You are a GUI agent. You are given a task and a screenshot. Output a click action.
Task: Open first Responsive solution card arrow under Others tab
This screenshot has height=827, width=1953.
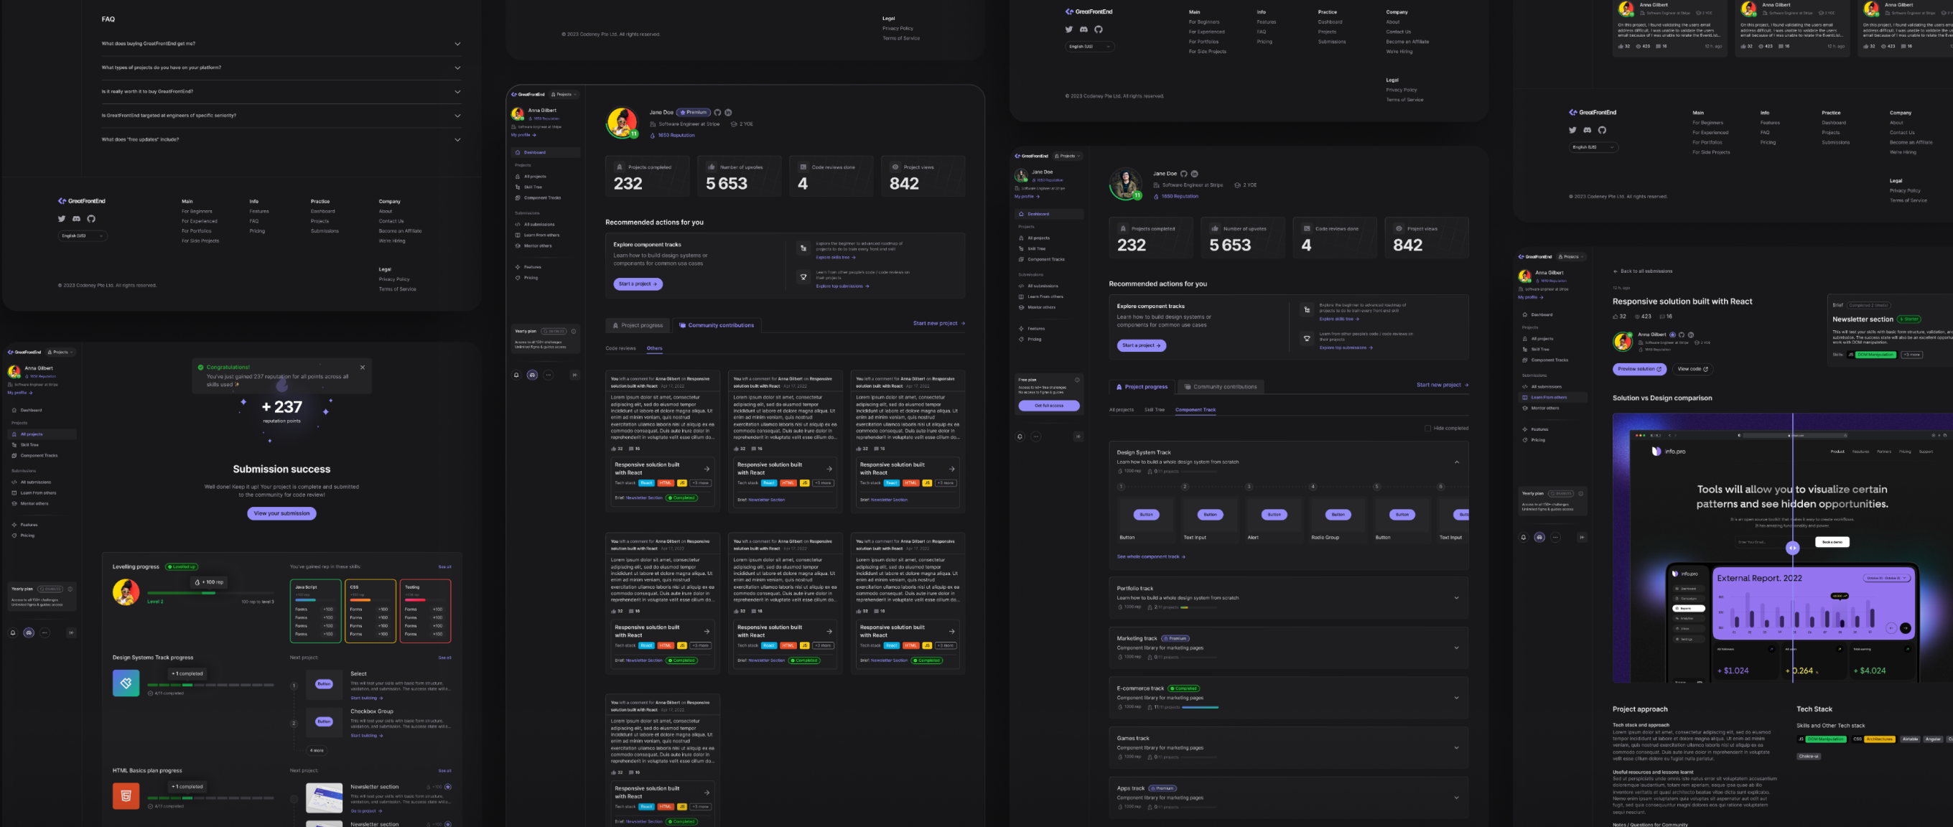[x=707, y=469]
